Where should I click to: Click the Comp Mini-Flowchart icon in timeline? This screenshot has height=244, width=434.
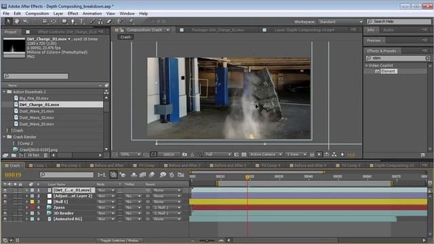(102, 175)
